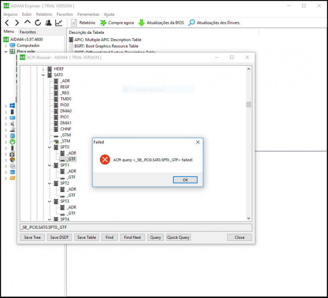
Task: Click the database sidebar icon
Action: [12, 172]
